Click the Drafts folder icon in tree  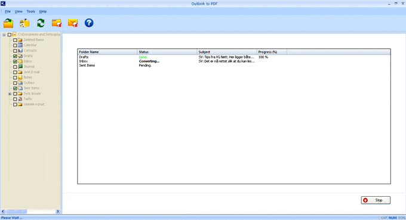pyautogui.click(x=20, y=56)
